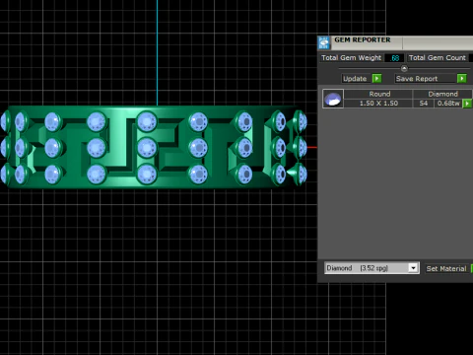Click the 54 gem quantity cell
Viewport: 473px width, 355px height.
tap(424, 104)
